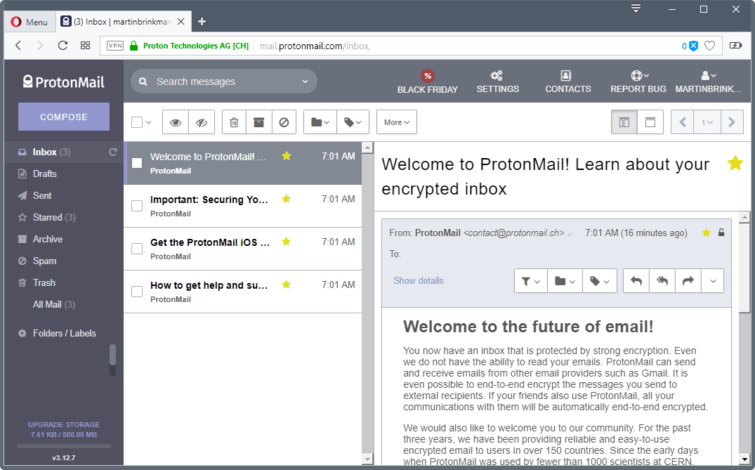Viewport: 755px width, 470px height.
Task: Mark selected messages as spam (ban icon)
Action: click(x=284, y=122)
